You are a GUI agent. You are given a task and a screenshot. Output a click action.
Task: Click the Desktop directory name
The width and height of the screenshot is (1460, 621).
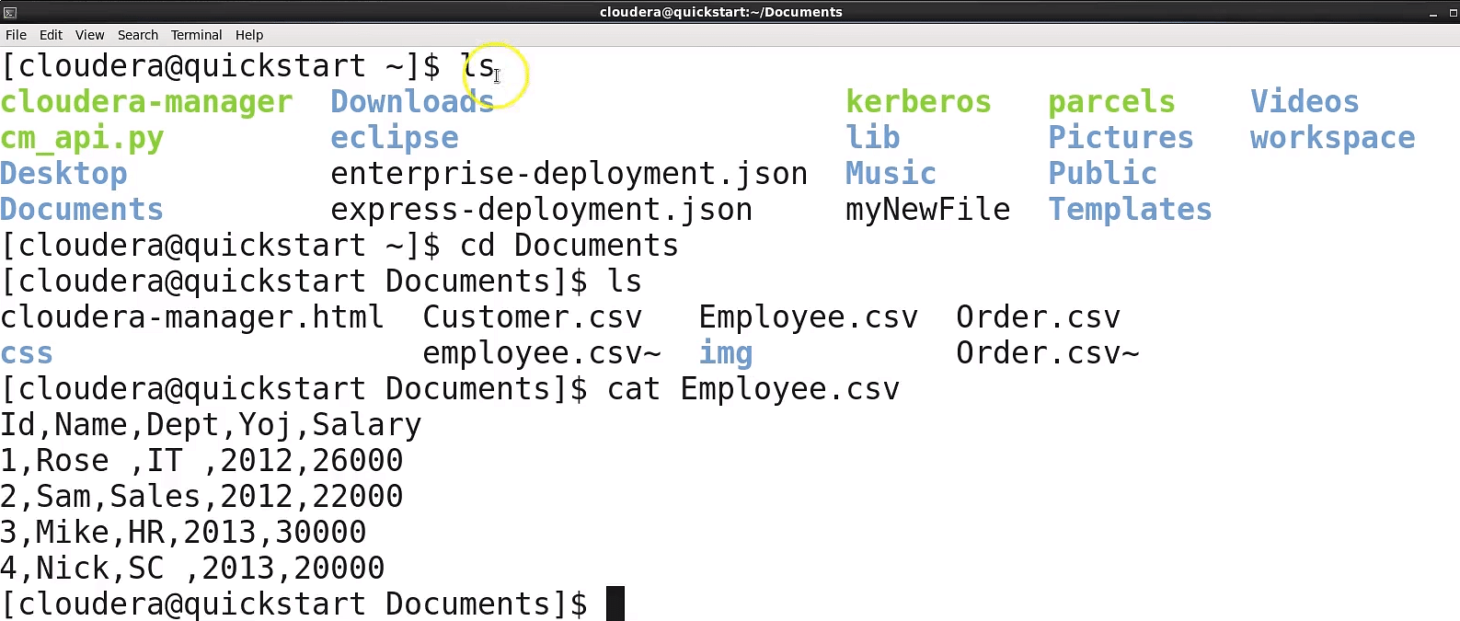point(63,174)
